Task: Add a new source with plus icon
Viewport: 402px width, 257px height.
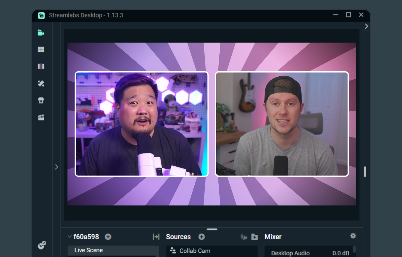Action: (x=201, y=237)
